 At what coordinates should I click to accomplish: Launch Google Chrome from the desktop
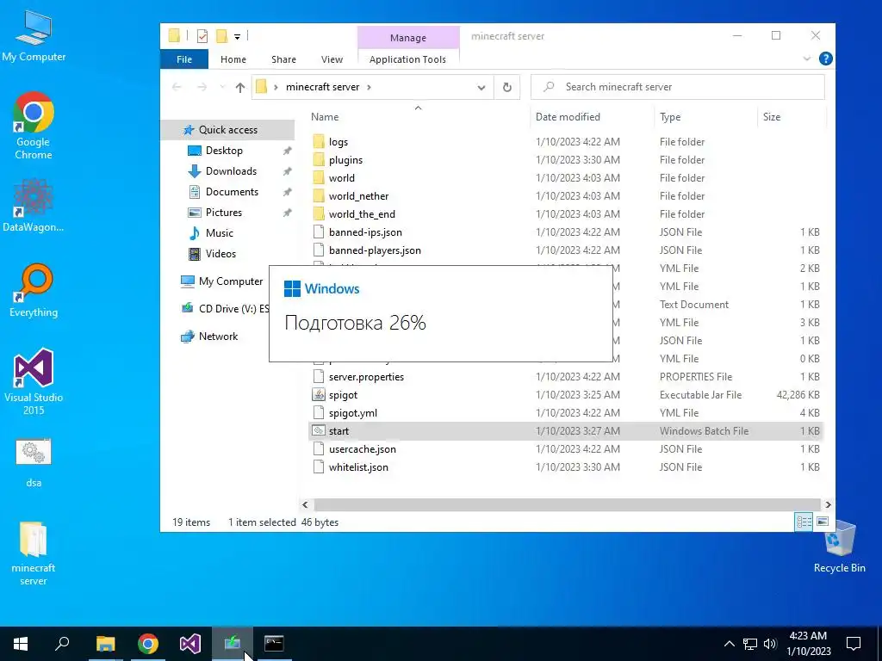click(x=34, y=125)
